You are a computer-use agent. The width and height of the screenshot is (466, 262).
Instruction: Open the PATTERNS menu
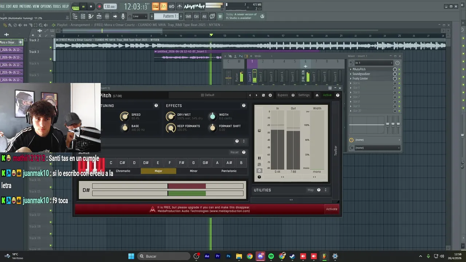click(25, 7)
